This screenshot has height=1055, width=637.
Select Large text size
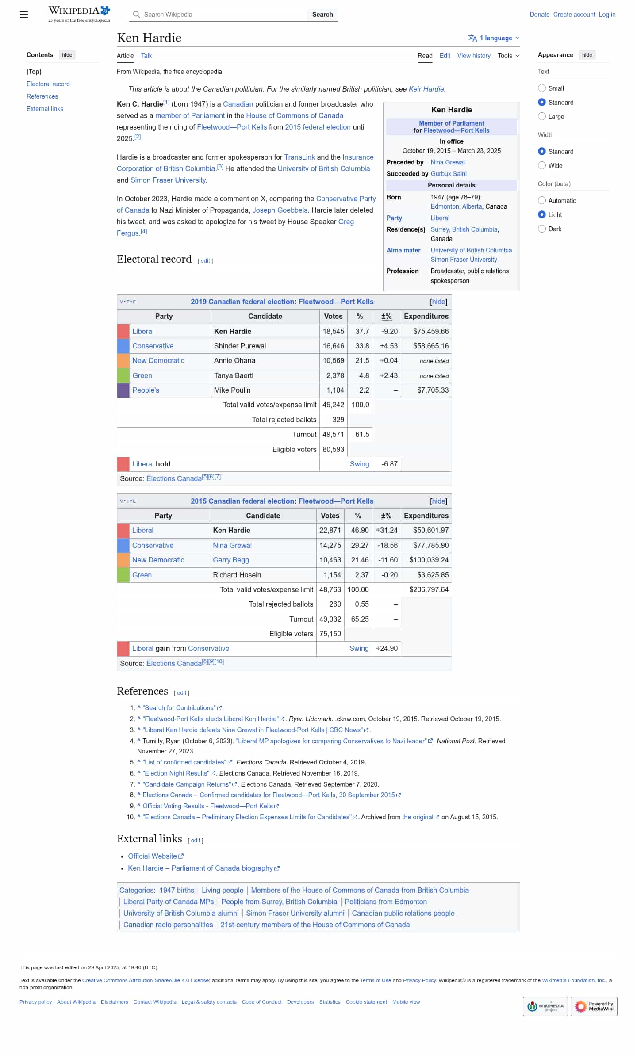(542, 116)
